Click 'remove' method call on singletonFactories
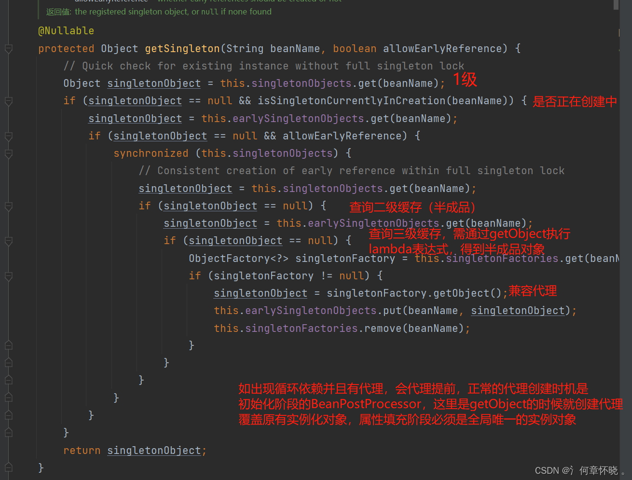This screenshot has height=480, width=632. pos(383,329)
